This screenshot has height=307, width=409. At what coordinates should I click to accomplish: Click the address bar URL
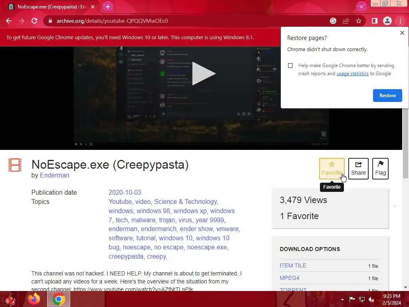pyautogui.click(x=112, y=21)
